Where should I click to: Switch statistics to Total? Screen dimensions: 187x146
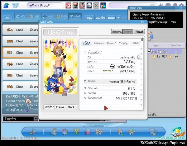tap(139, 32)
